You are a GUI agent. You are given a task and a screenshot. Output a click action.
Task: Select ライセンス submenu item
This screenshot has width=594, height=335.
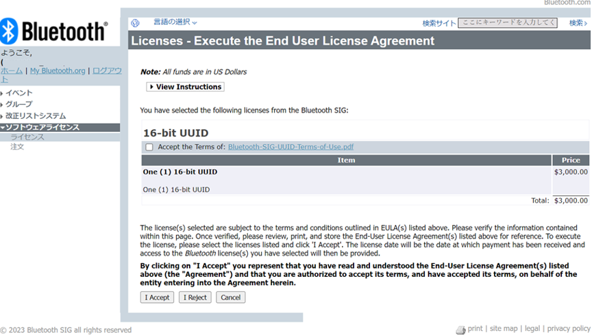coord(27,137)
